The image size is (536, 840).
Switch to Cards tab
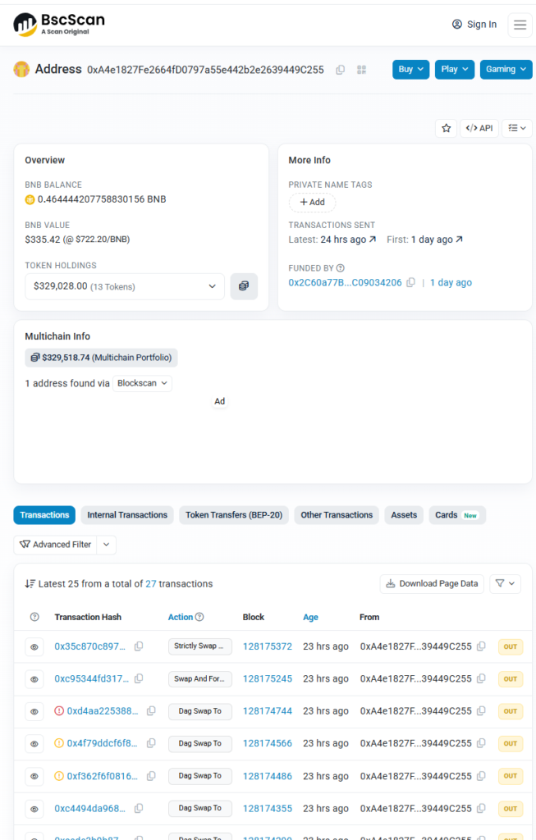coord(457,515)
